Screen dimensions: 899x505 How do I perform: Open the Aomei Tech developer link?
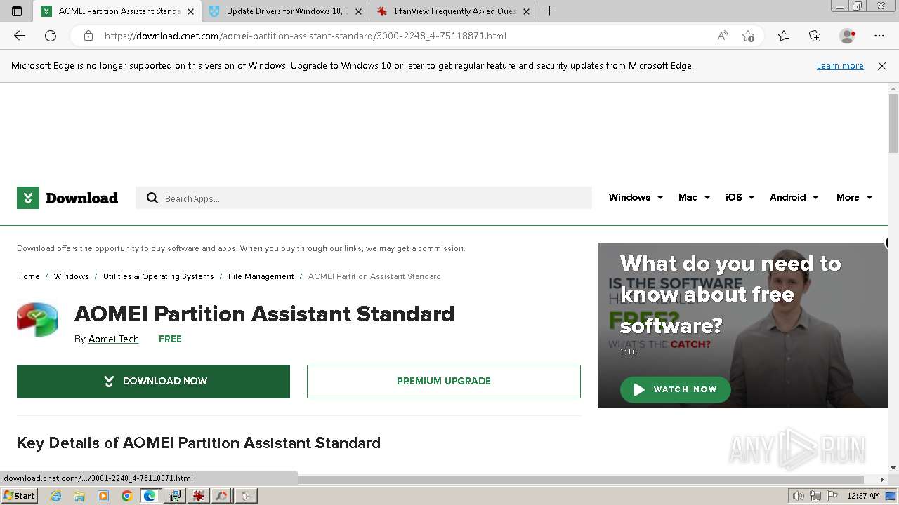click(x=114, y=339)
